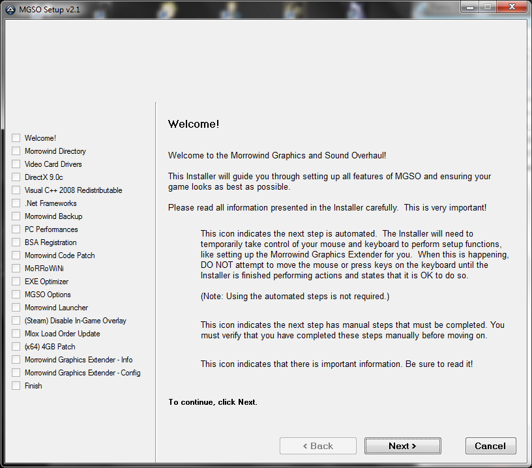Check the PC Performances checkbox
The width and height of the screenshot is (532, 468).
tap(16, 229)
